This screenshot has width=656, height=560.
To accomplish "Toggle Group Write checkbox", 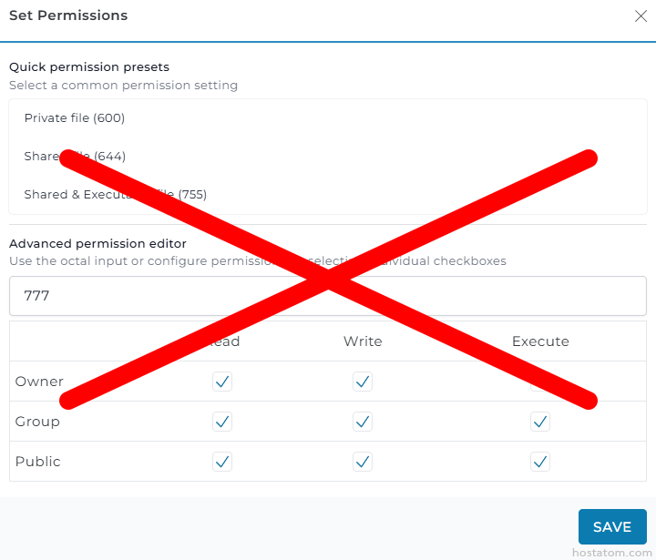I will click(x=363, y=422).
